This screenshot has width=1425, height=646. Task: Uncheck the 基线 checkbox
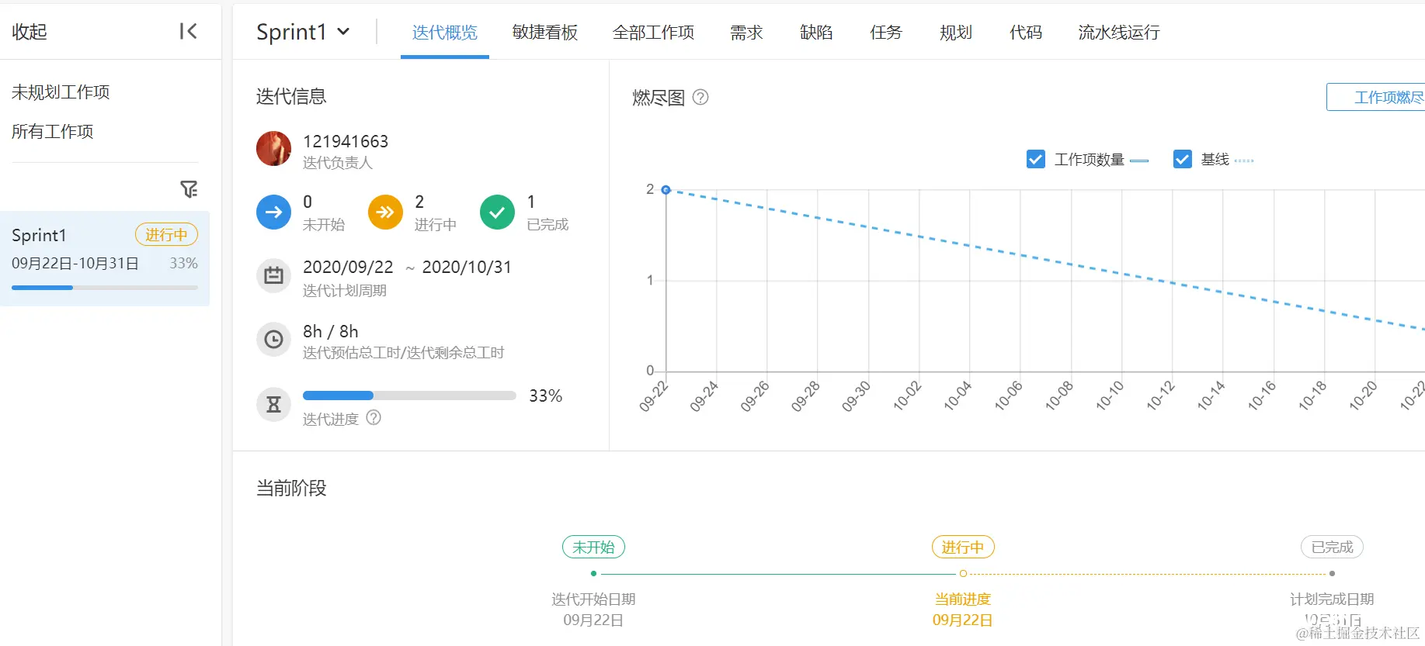coord(1182,159)
